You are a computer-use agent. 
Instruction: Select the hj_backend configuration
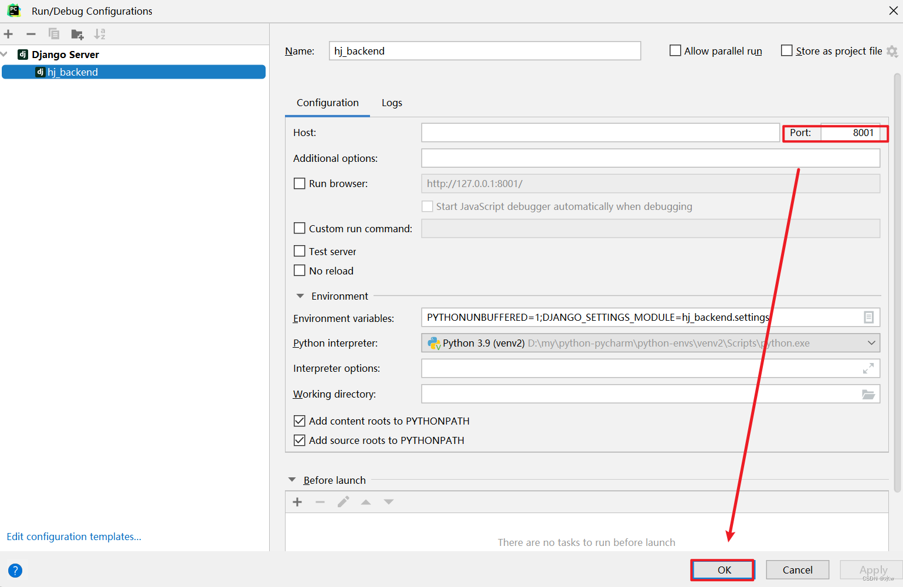(134, 72)
